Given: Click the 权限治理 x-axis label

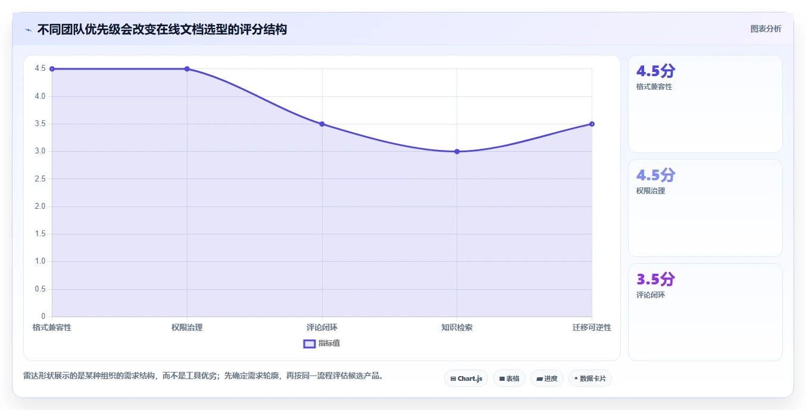Looking at the screenshot, I should (187, 328).
